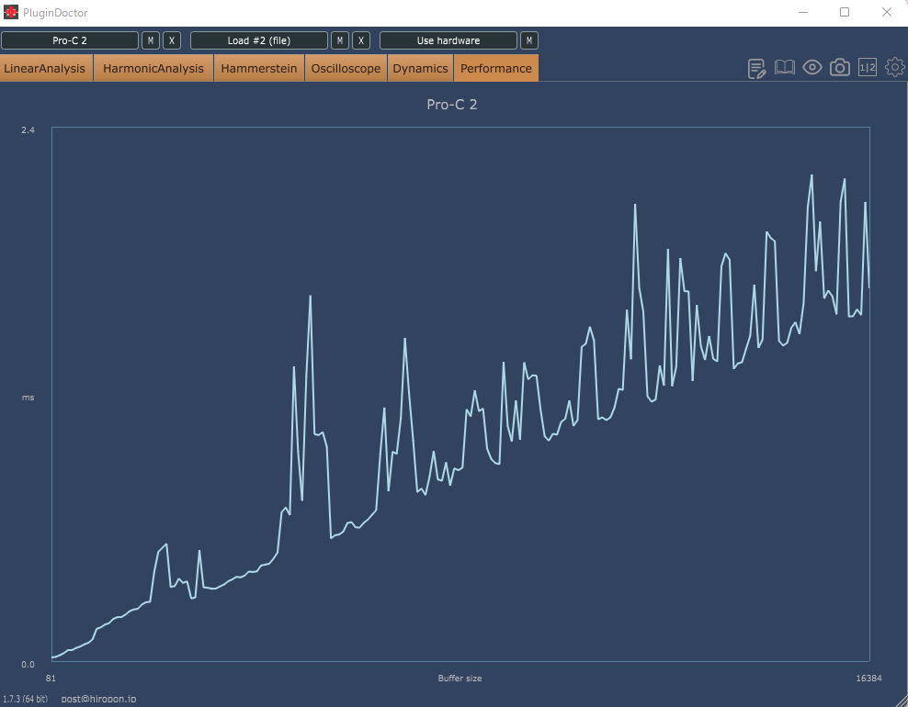
Task: Remove Pro-C 2 with its X button
Action: click(x=172, y=40)
